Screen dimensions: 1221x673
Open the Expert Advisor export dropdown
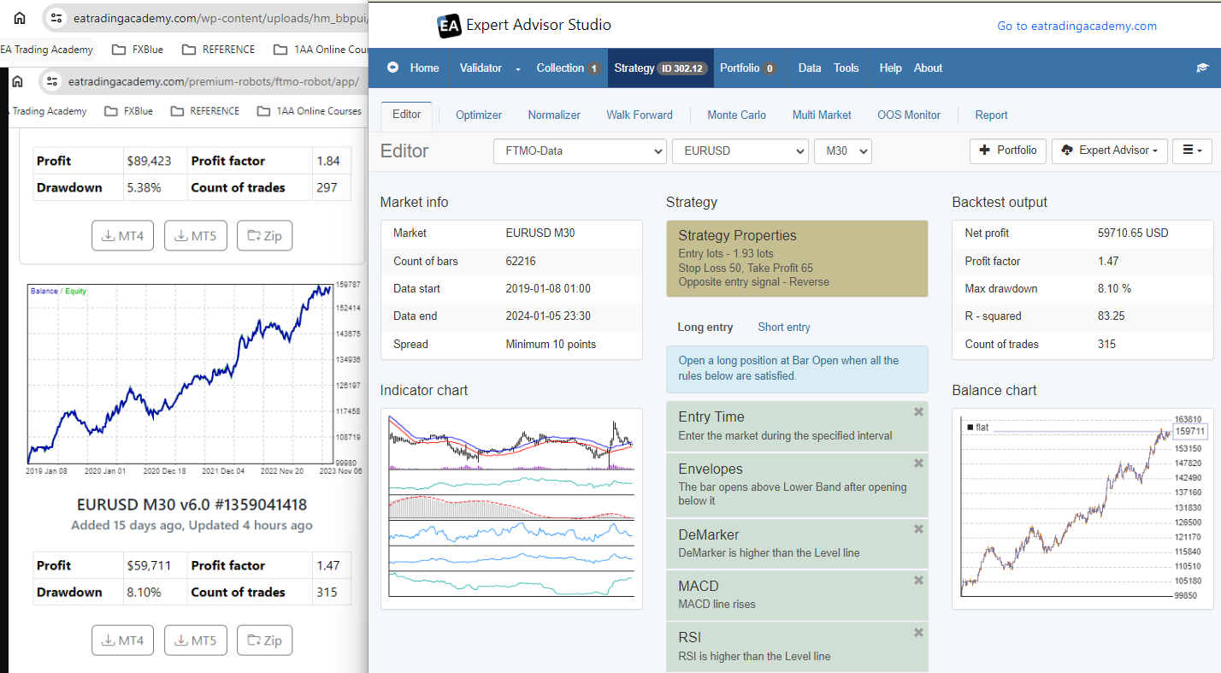click(1110, 151)
